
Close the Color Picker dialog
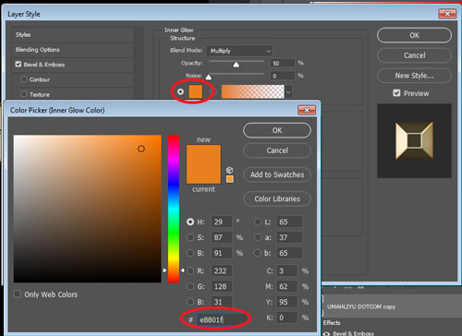click(x=307, y=110)
